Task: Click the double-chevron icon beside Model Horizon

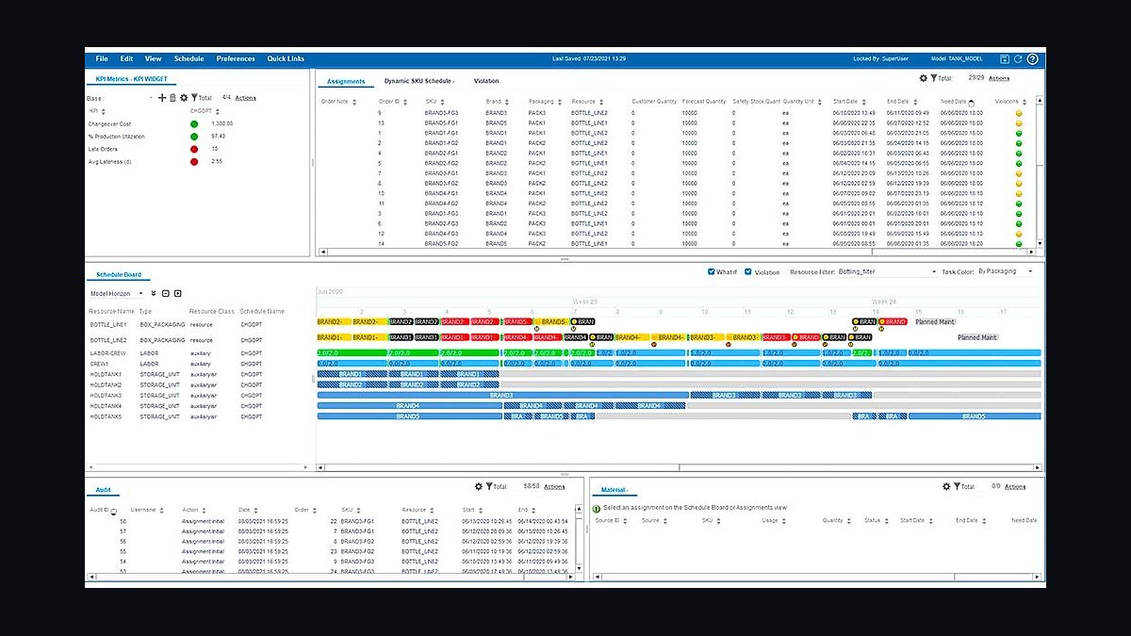Action: pos(154,293)
